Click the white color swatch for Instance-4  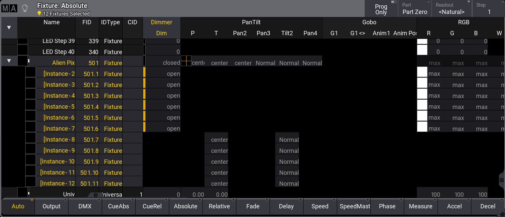tap(422, 94)
